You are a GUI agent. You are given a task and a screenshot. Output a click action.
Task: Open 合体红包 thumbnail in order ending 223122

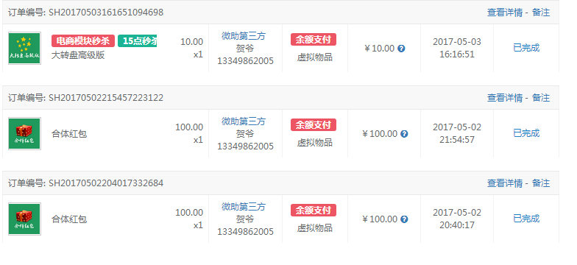tap(25, 134)
